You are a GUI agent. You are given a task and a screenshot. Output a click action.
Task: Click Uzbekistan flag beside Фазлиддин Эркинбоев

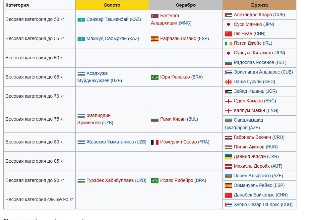click(81, 116)
